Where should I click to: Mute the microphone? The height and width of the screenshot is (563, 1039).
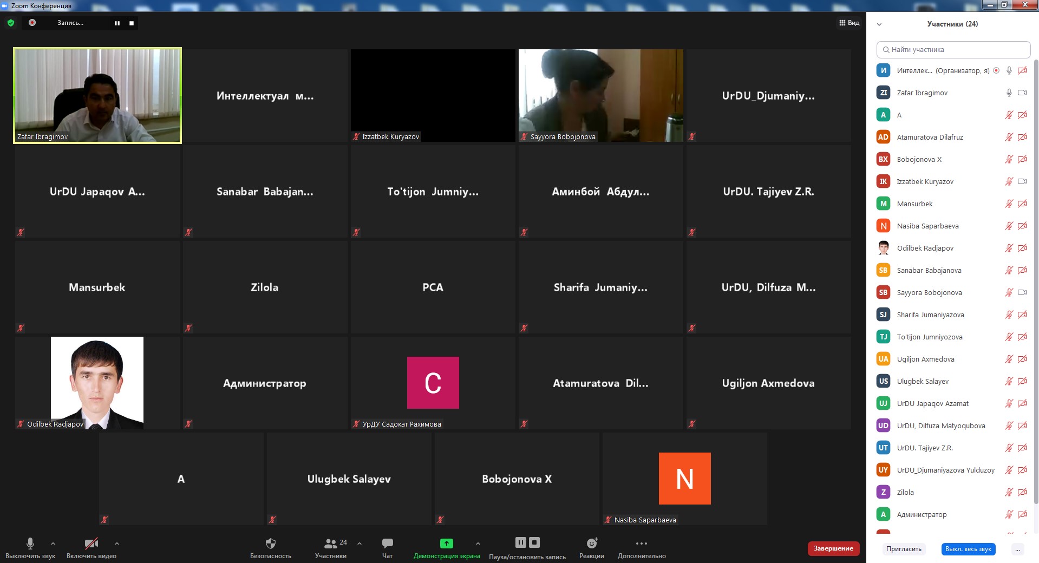click(x=30, y=544)
